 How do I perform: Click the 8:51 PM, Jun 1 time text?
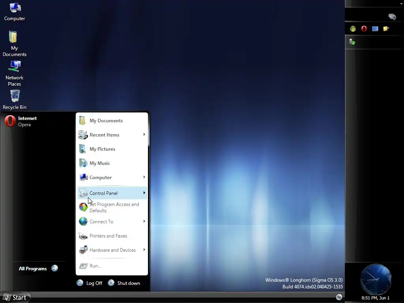[376, 298]
